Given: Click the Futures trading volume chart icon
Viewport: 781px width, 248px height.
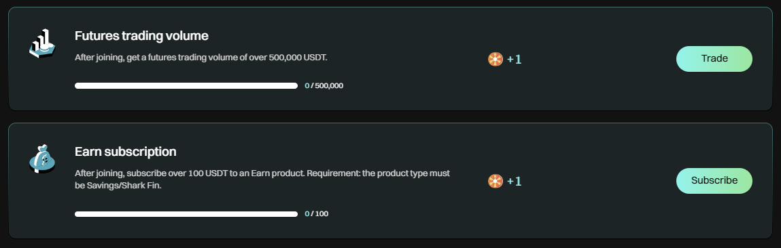Looking at the screenshot, I should point(42,44).
